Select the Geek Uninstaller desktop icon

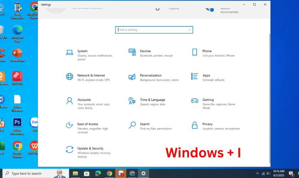pyautogui.click(x=17, y=10)
